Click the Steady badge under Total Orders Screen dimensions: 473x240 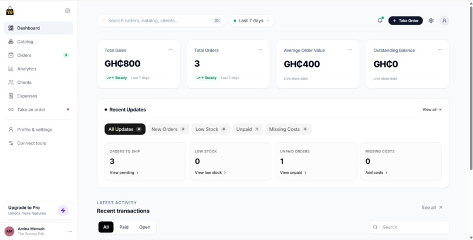click(x=207, y=78)
